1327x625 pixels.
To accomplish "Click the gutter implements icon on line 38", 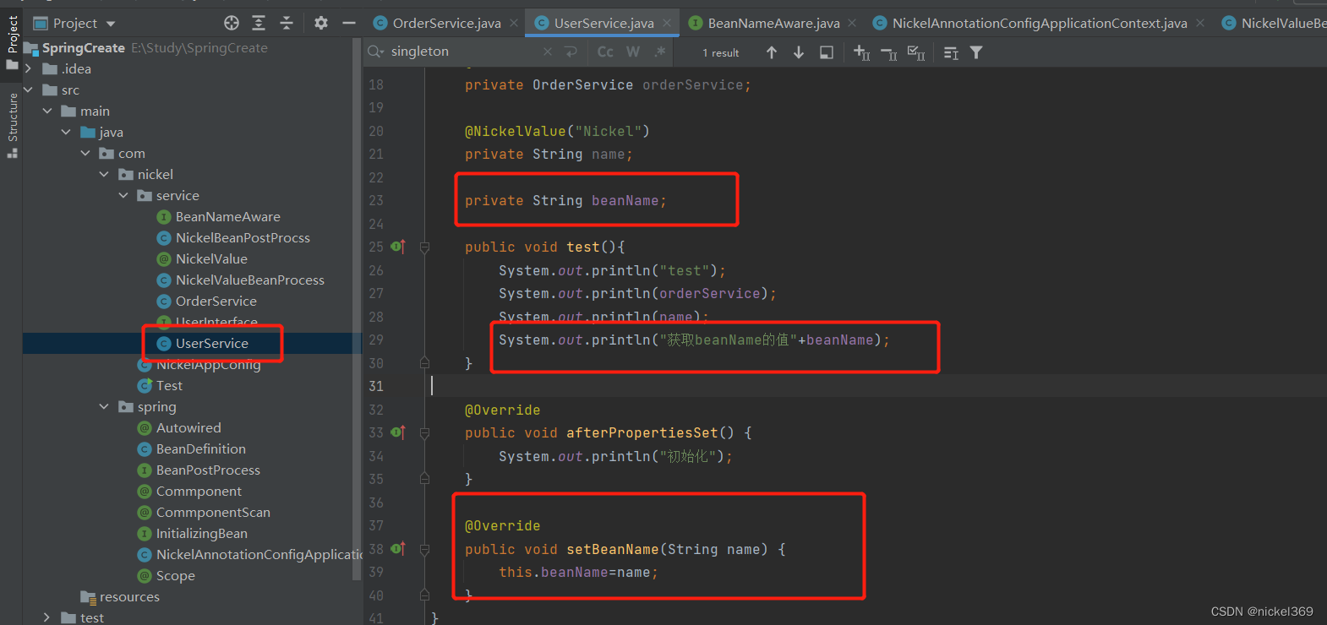I will [x=398, y=549].
